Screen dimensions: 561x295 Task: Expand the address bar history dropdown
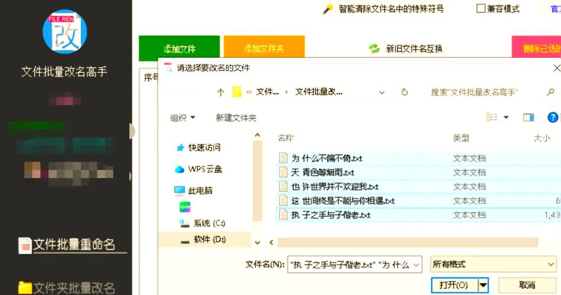click(x=381, y=92)
